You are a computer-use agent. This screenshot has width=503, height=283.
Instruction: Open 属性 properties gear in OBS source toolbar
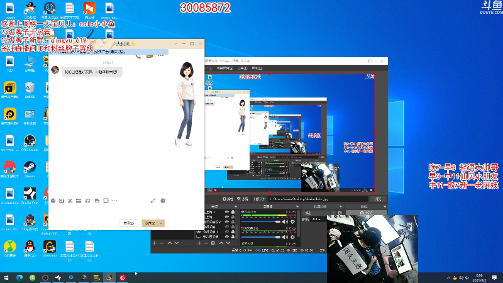[x=228, y=199]
